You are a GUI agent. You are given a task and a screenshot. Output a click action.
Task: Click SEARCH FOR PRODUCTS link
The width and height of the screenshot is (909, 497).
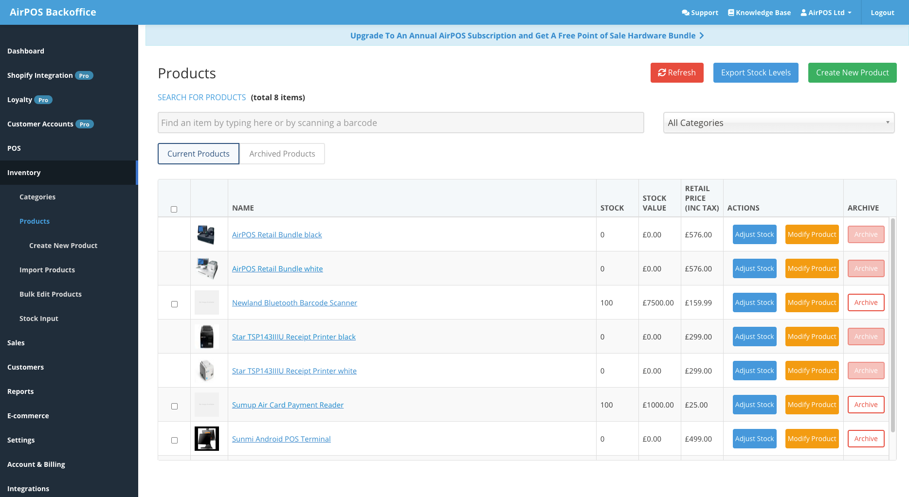coord(201,97)
